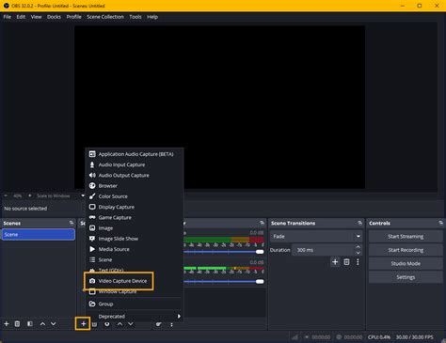Click the 300 ms duration field
The width and height of the screenshot is (446, 343).
pos(324,250)
